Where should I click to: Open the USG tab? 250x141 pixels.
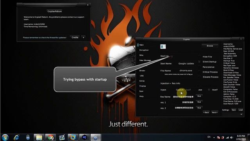pyautogui.click(x=142, y=76)
